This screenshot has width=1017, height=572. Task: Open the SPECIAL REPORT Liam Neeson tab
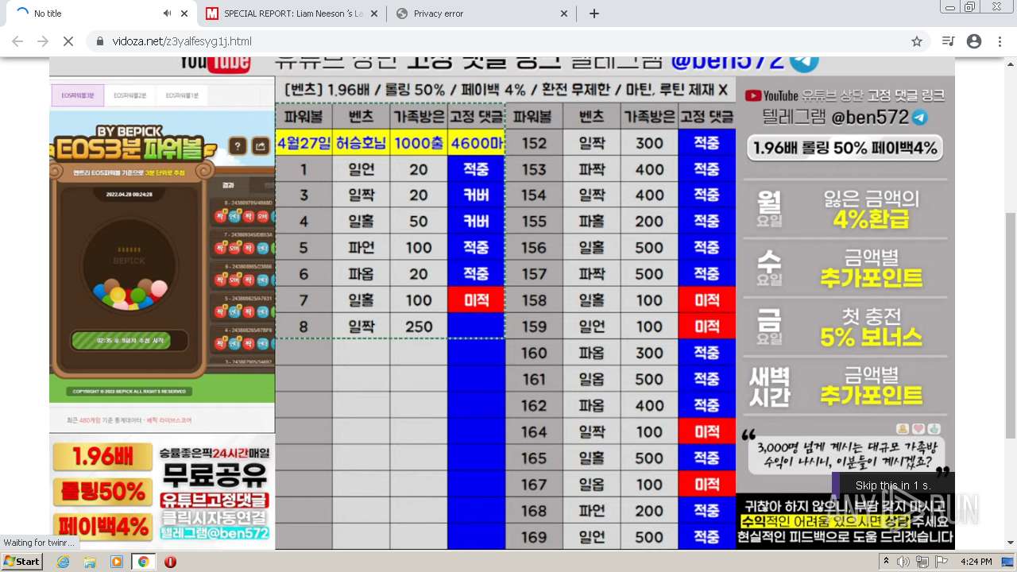click(x=292, y=14)
